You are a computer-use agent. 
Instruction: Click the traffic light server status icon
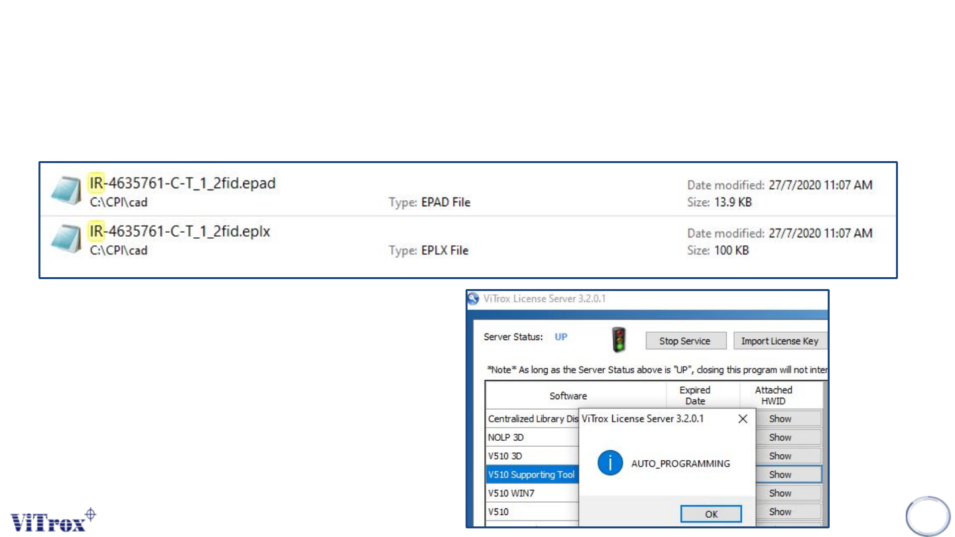[618, 340]
